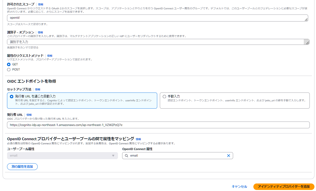Click the dropdown arrow of the email attribute select
Image resolution: width=316 pixels, height=191 pixels.
point(113,156)
